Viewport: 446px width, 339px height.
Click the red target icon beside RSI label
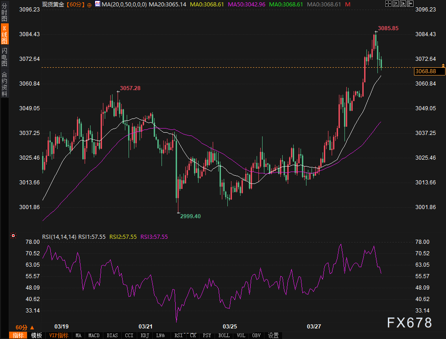(13, 236)
